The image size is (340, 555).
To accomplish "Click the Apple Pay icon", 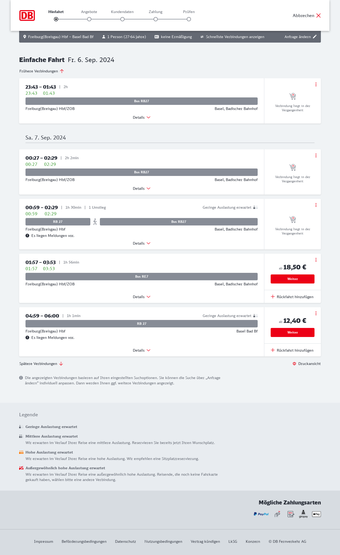I will click(x=316, y=514).
